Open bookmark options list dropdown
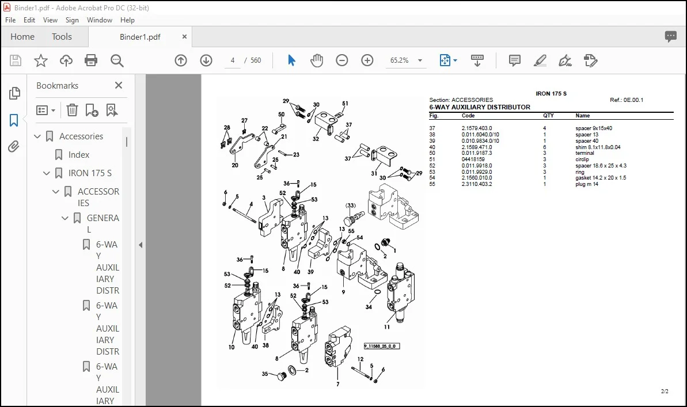687x407 pixels. 45,110
